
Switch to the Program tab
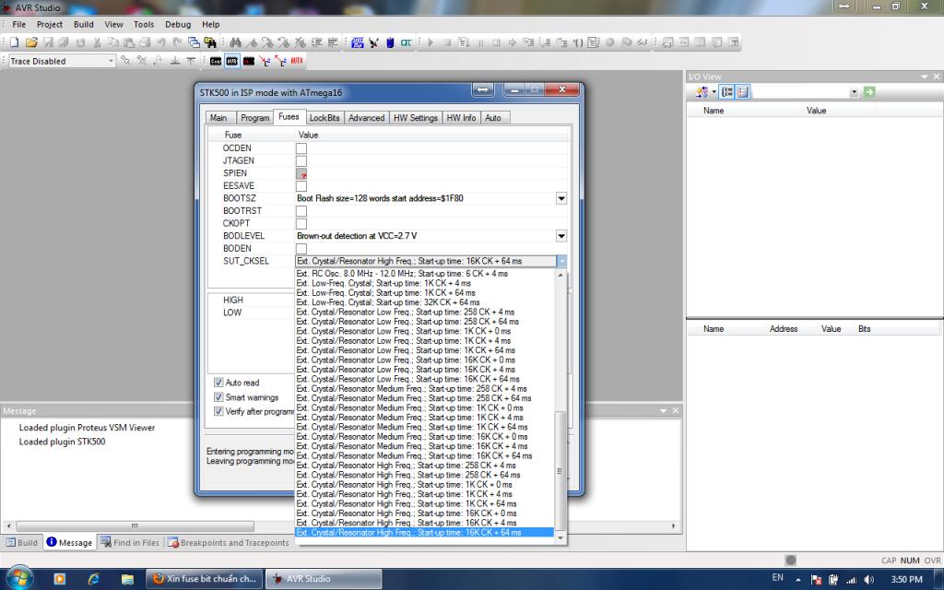point(254,118)
